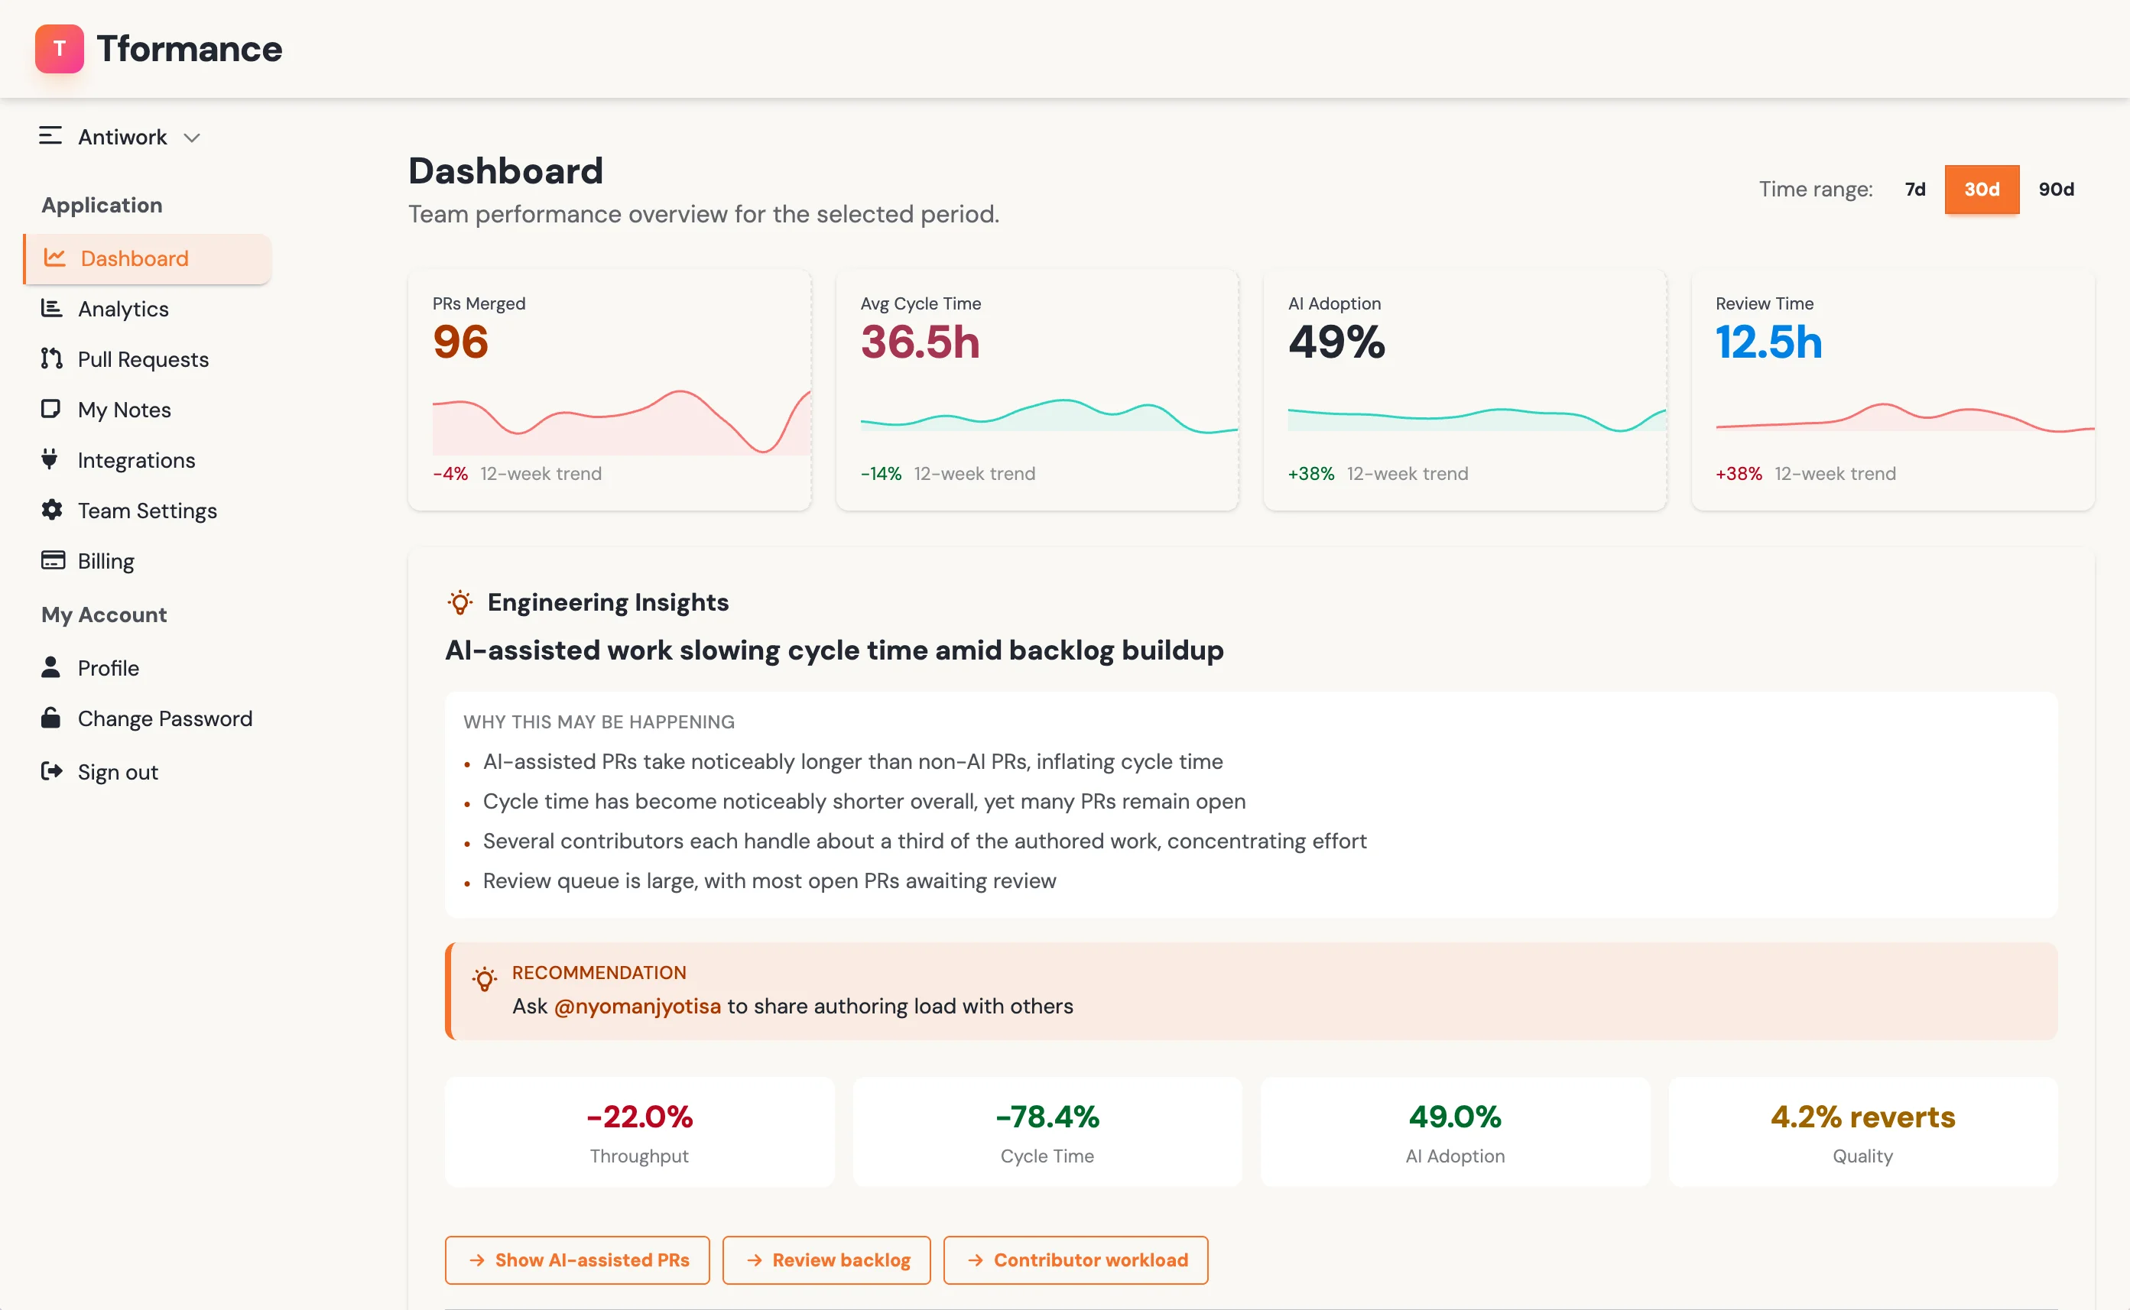Click the Tformance logo icon

(59, 48)
